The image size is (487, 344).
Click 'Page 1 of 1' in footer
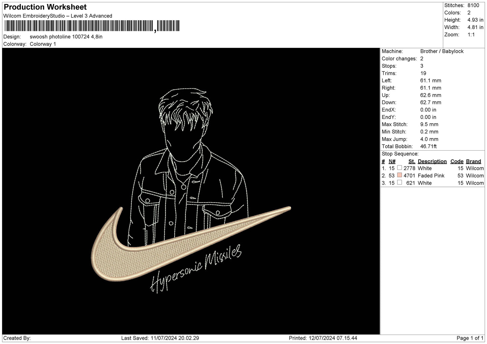point(470,338)
